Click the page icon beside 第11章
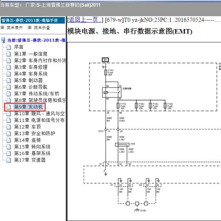Image resolution: width=221 pixels, height=221 pixels. point(8,120)
